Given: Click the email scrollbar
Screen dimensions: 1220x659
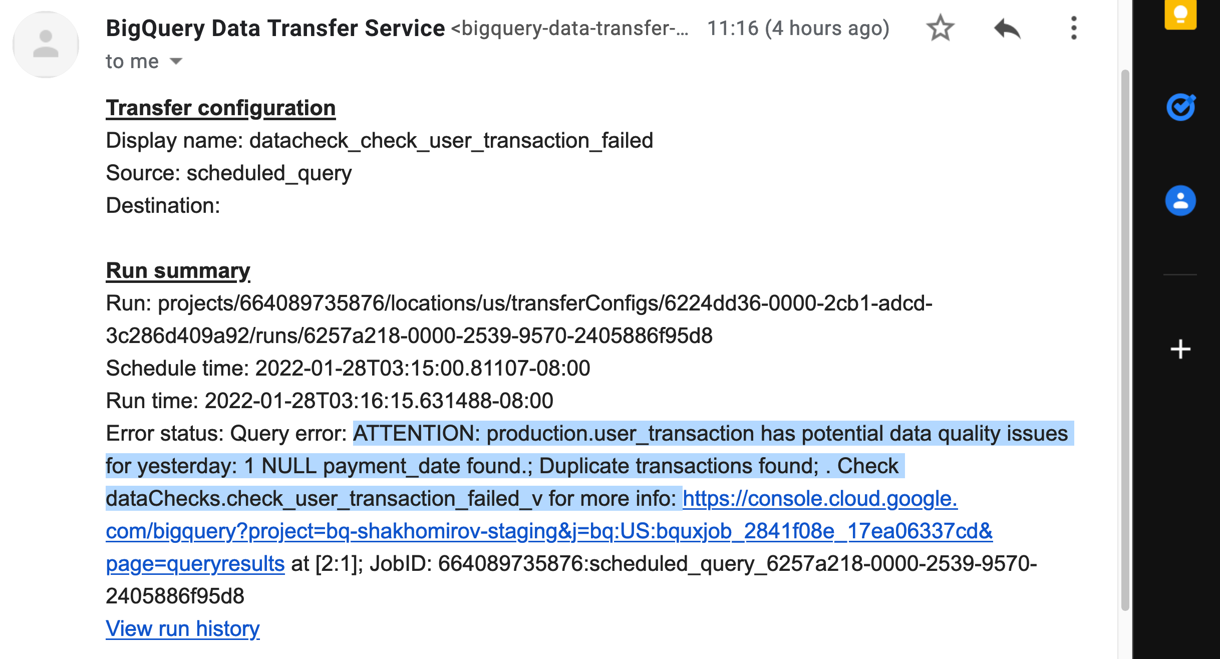Looking at the screenshot, I should (x=1125, y=341).
